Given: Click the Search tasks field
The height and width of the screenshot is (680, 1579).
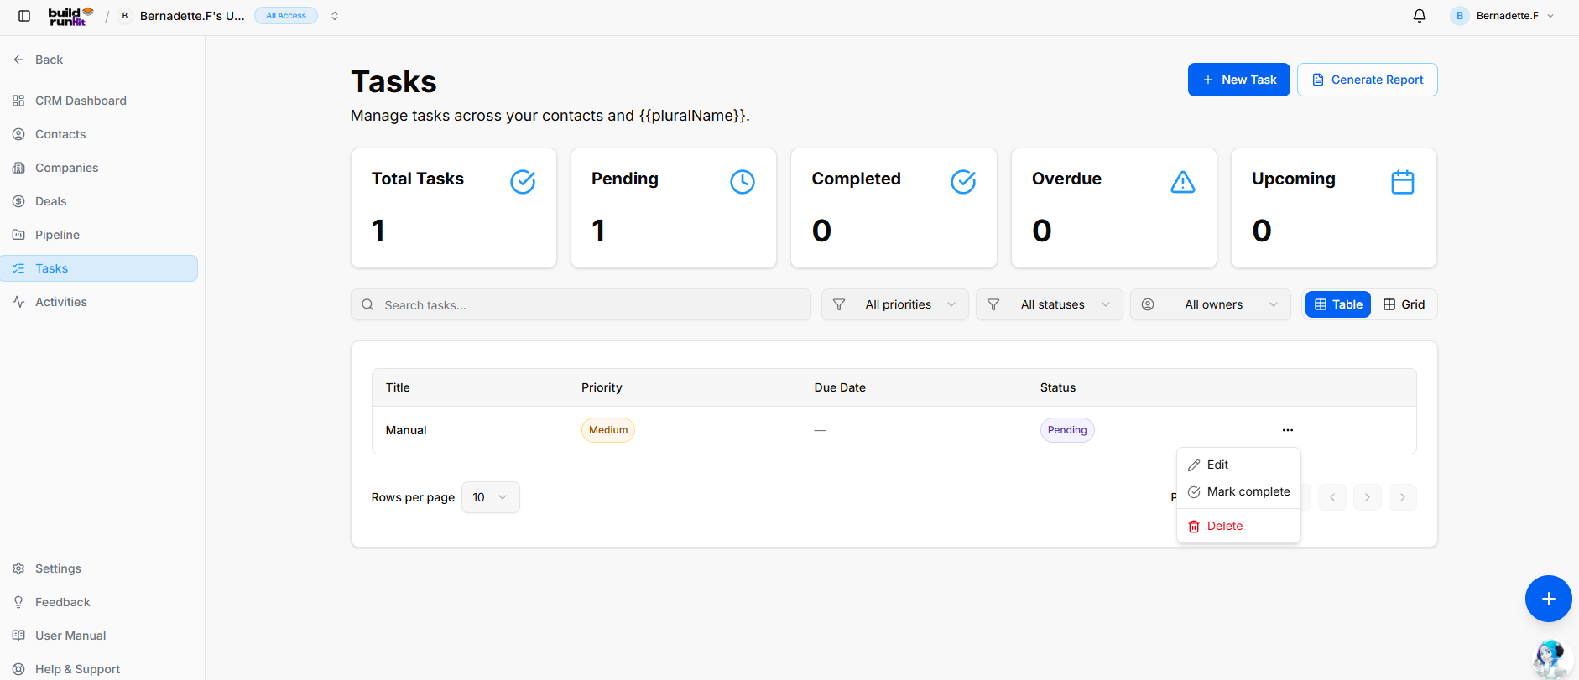Looking at the screenshot, I should pyautogui.click(x=581, y=304).
